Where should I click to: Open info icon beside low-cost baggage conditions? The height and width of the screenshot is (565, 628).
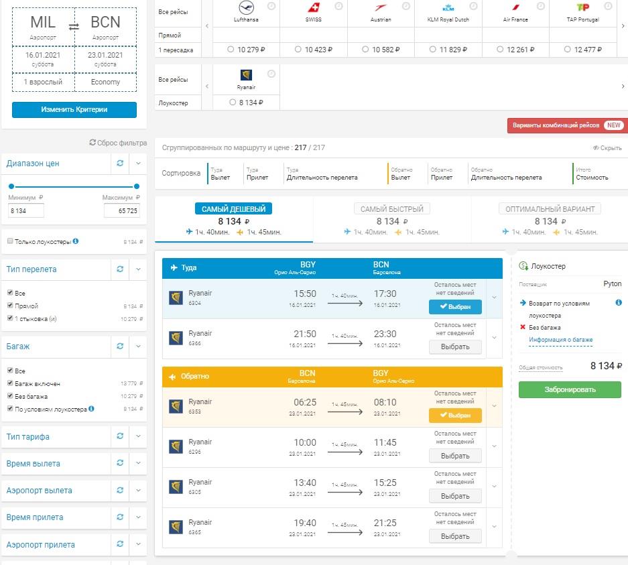(91, 409)
